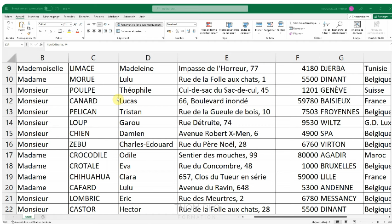Click the format painter brush icon
The height and width of the screenshot is (224, 392).
coord(29,34)
